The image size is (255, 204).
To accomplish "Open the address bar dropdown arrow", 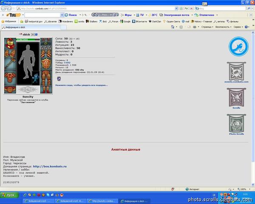I will point(176,8).
